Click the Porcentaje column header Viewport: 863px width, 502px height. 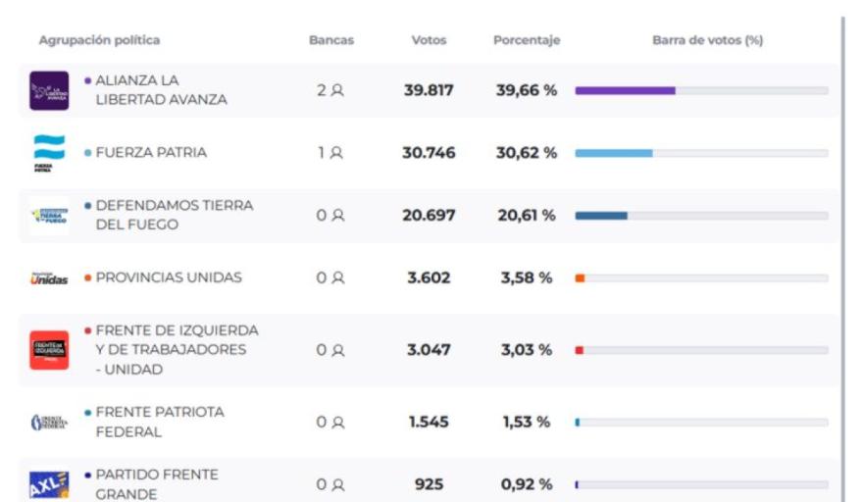click(x=527, y=41)
